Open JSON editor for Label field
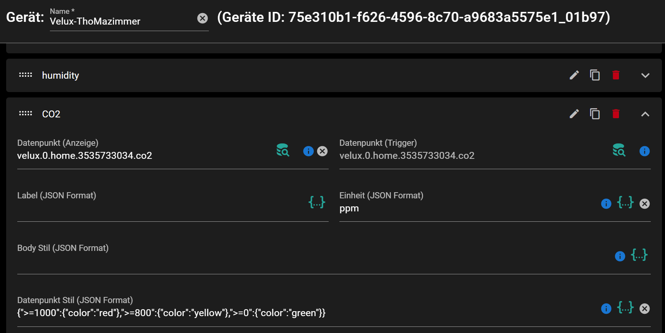 (317, 203)
